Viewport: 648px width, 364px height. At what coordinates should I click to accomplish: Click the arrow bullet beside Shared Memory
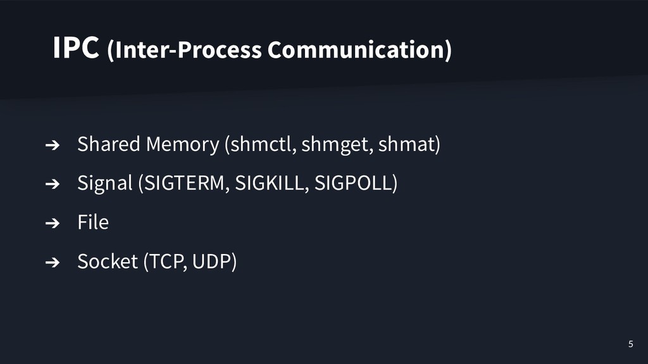pos(53,145)
